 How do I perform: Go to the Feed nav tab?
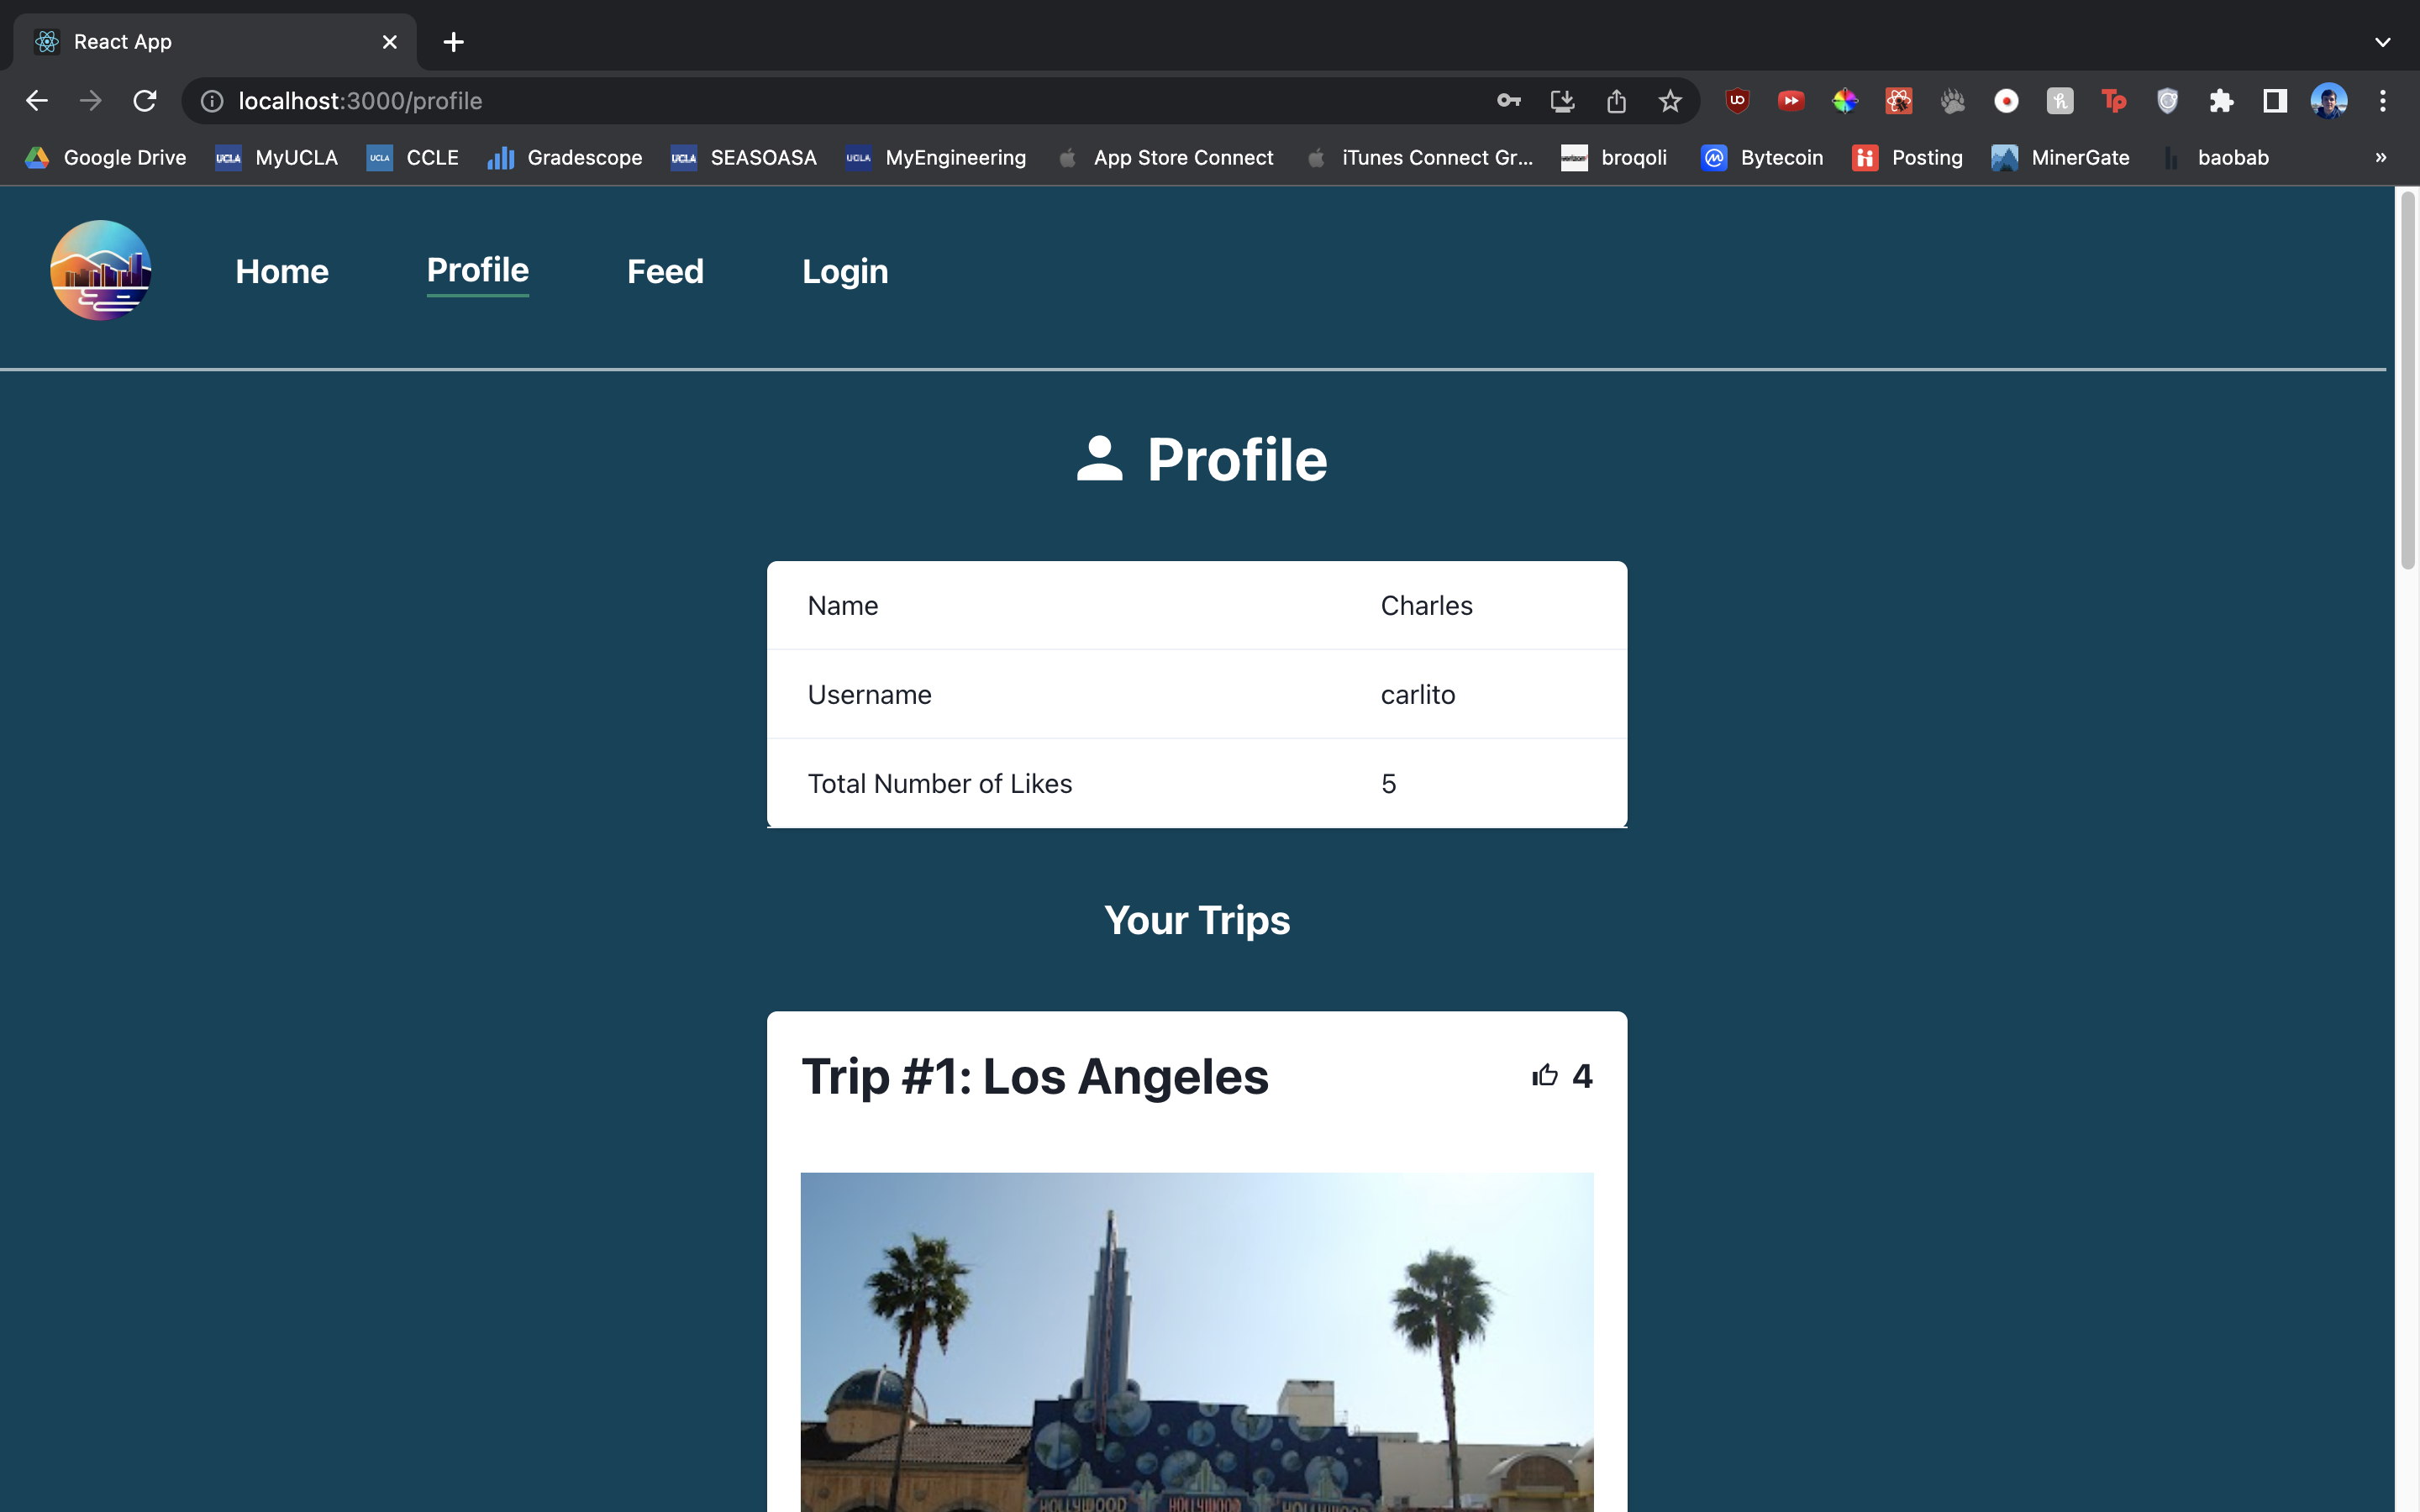[665, 271]
